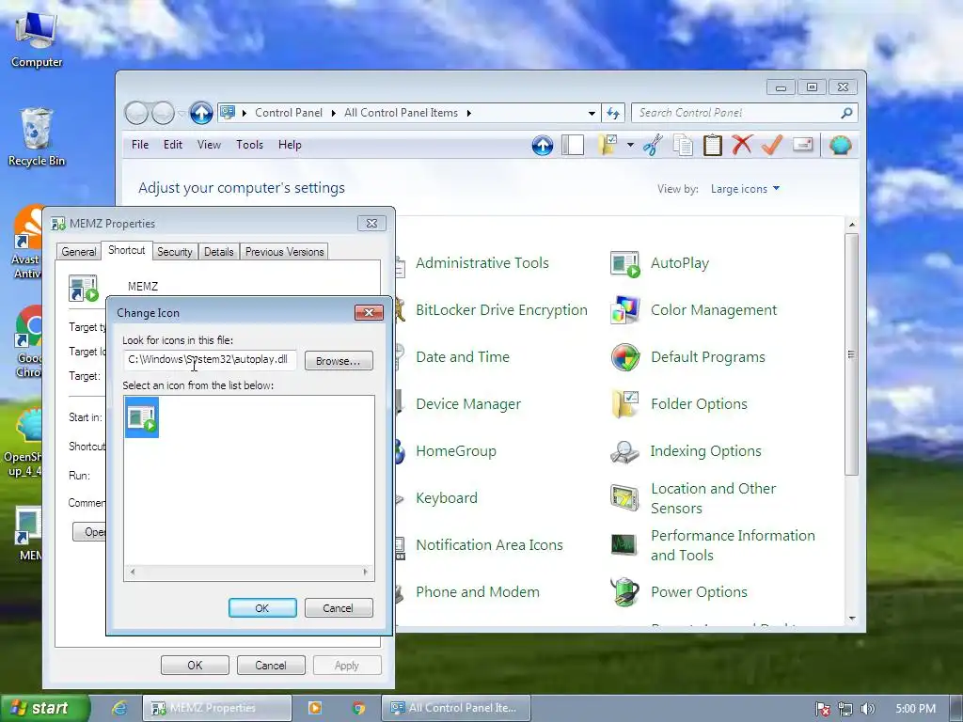Open the Power Options icon
Screen dimensions: 963x722
point(625,592)
